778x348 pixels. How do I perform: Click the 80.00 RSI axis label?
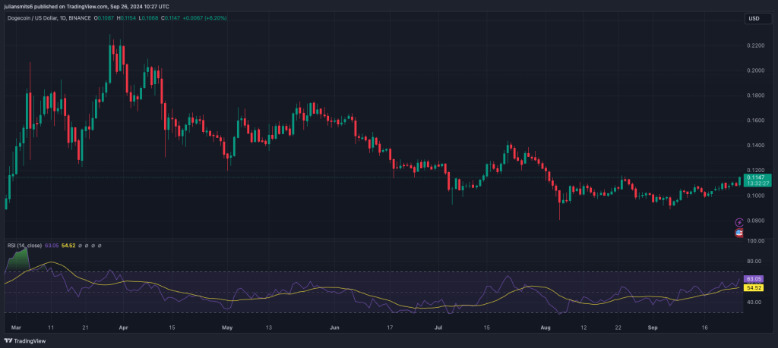point(754,262)
